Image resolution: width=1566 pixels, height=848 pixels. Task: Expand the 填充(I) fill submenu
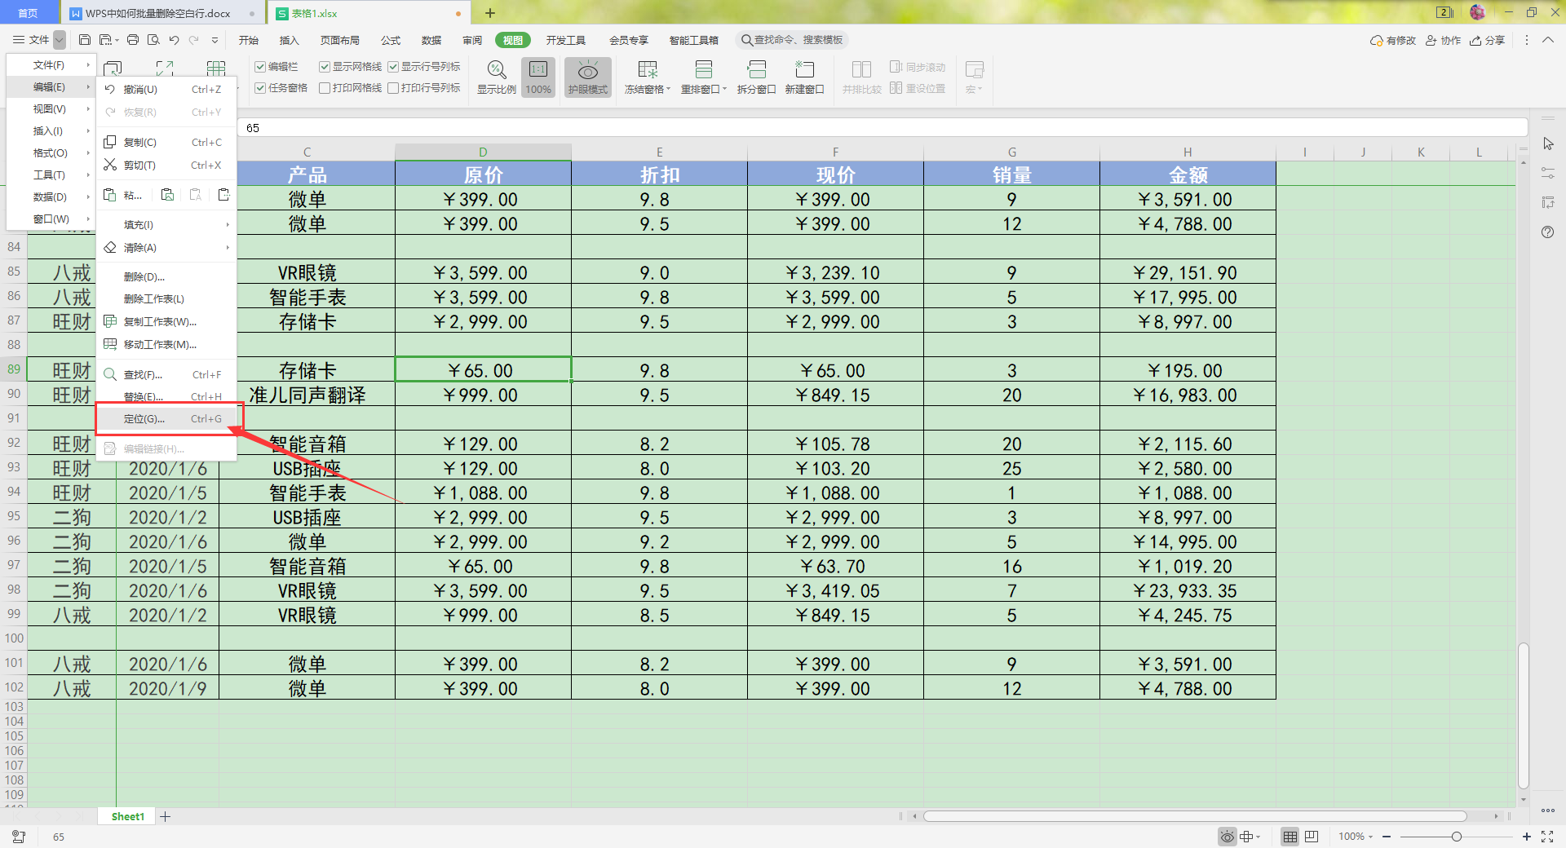point(166,224)
